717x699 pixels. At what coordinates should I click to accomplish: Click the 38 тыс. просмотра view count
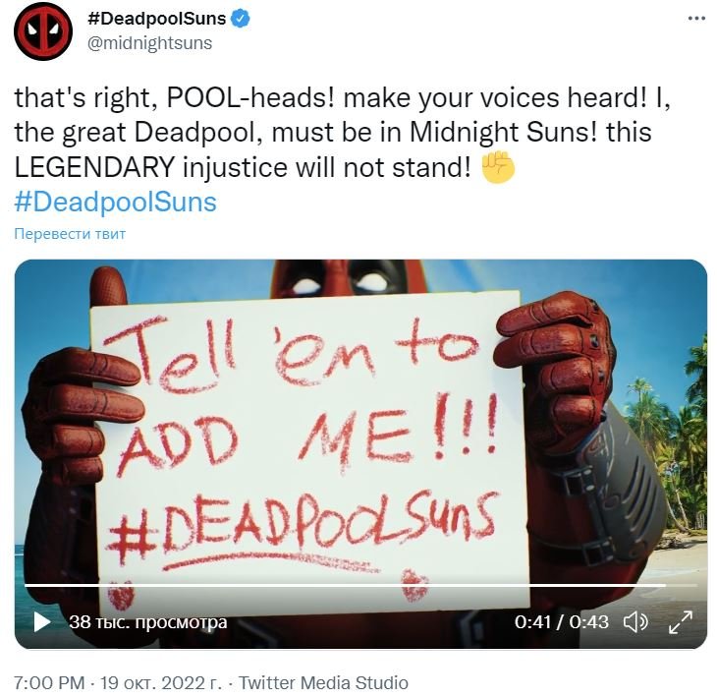tap(147, 622)
